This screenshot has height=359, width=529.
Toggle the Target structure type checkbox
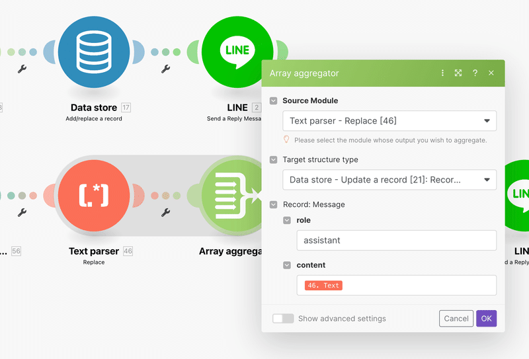point(274,159)
